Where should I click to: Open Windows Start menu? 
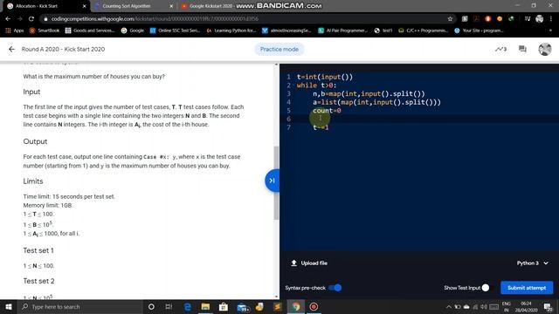coord(8,306)
